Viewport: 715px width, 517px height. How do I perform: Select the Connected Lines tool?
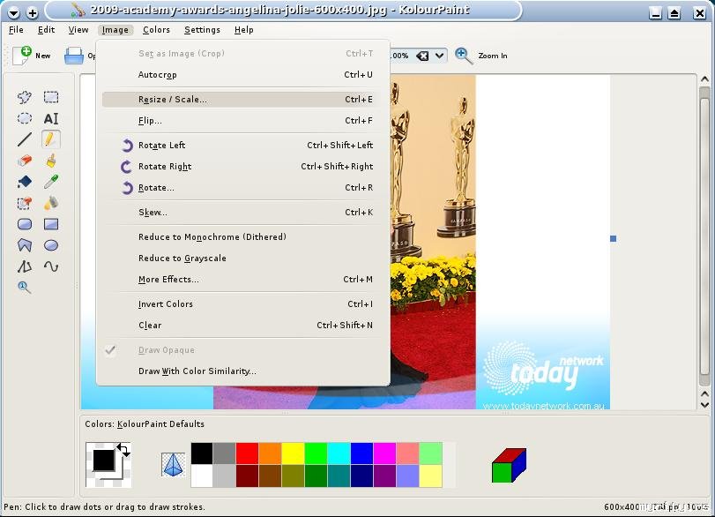(25, 266)
